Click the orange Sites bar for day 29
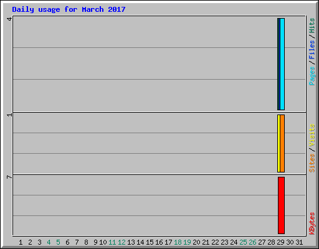Viewport: 319px width, 249px height. (x=282, y=143)
